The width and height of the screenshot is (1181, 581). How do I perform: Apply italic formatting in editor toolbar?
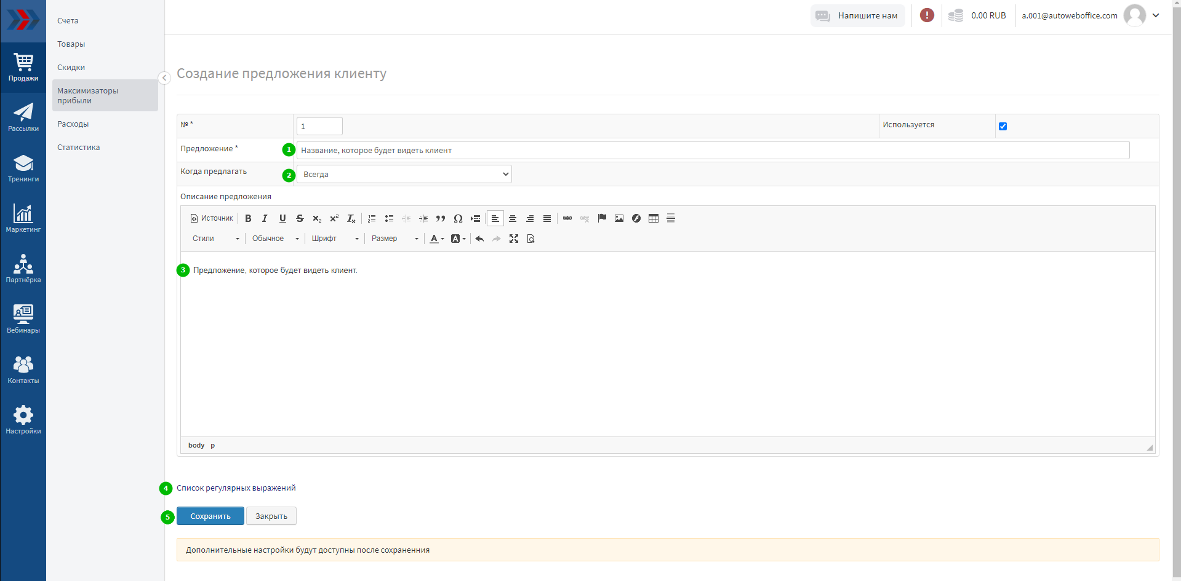265,218
